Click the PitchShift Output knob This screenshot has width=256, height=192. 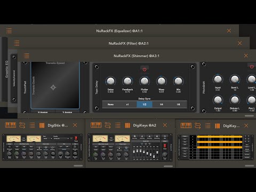tap(218, 100)
